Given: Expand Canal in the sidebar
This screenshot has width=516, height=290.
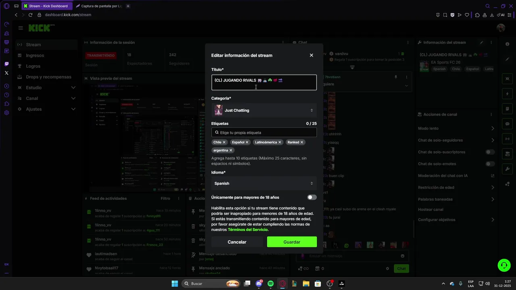Looking at the screenshot, I should [73, 98].
